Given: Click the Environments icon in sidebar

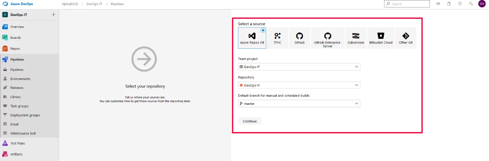Looking at the screenshot, I should [x=5, y=79].
